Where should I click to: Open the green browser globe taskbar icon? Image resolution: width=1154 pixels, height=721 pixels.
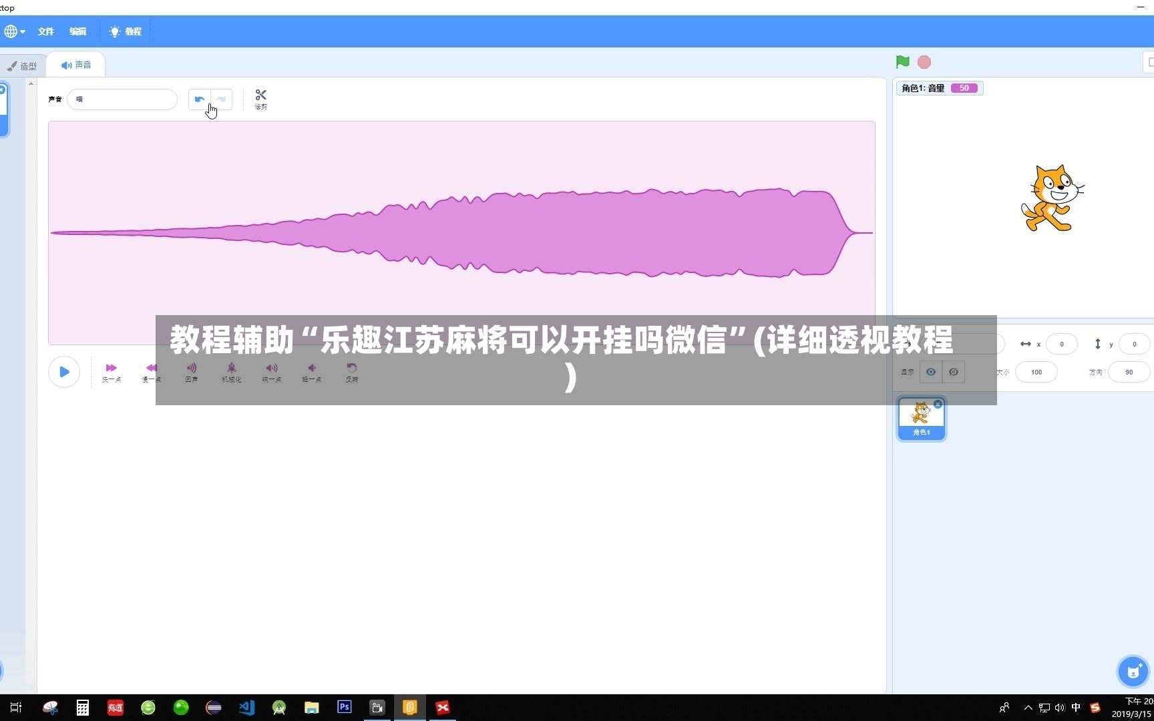148,708
